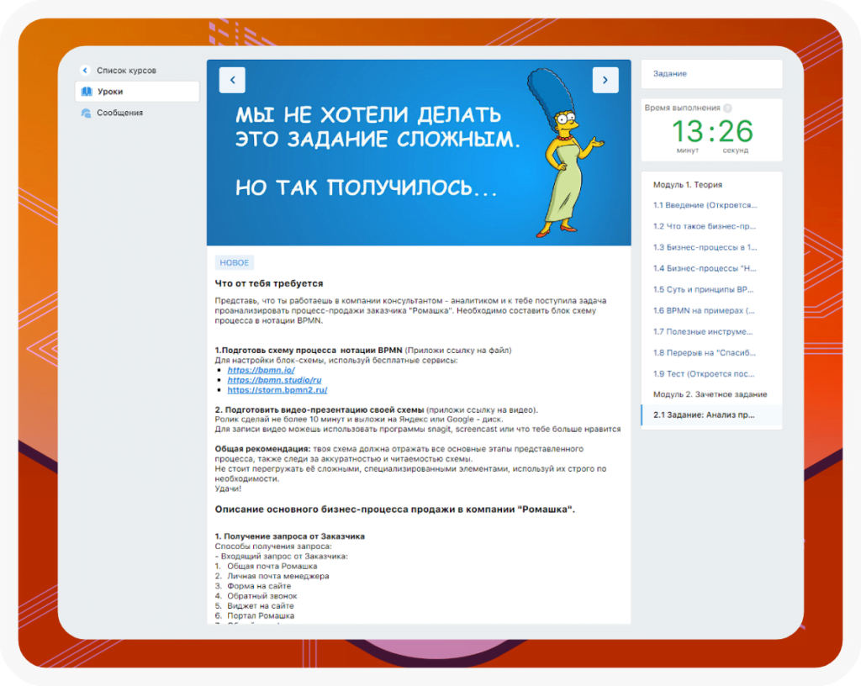
Task: Click list item Форма на сайте
Action: (259, 586)
